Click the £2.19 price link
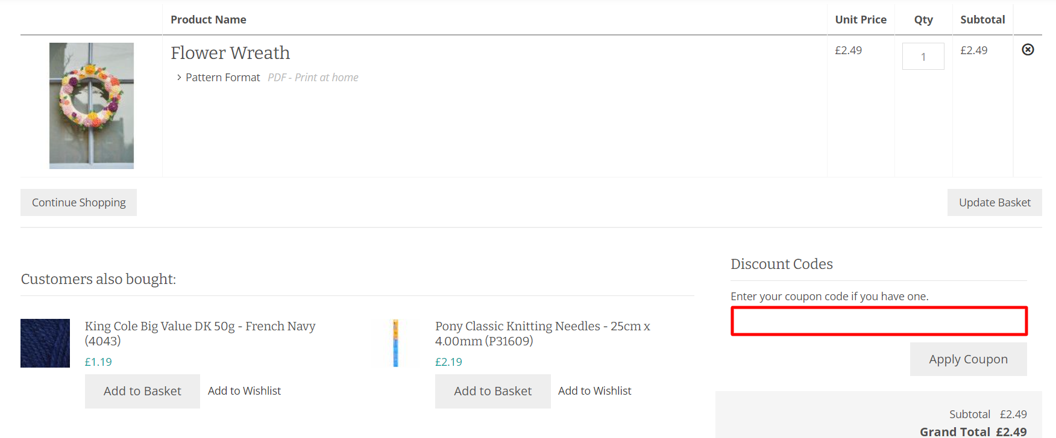The height and width of the screenshot is (438, 1056). pyautogui.click(x=448, y=362)
